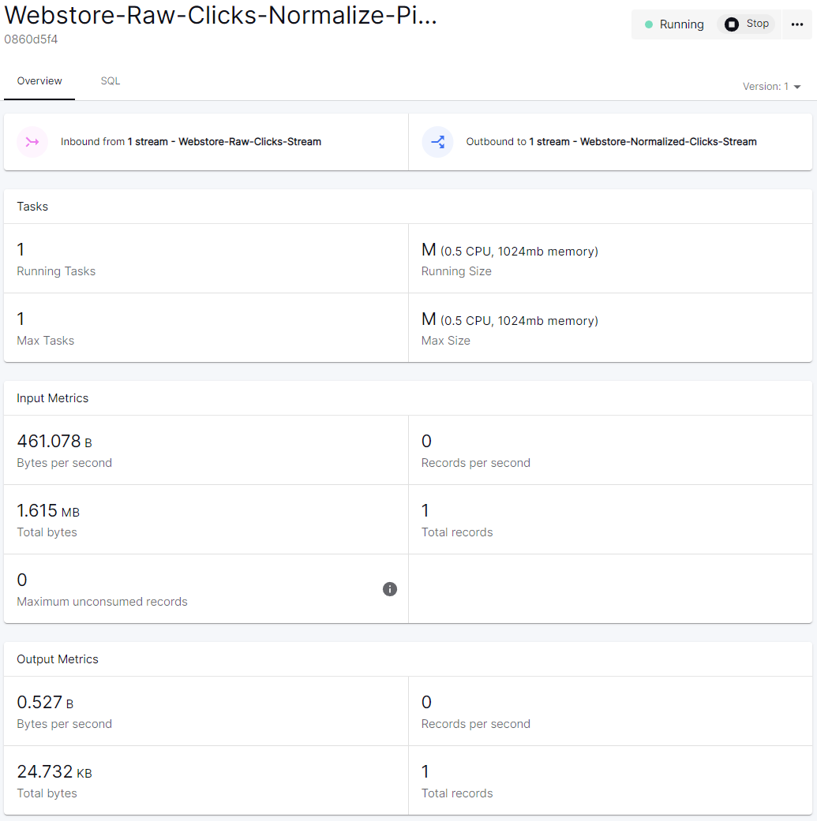Click the inbound stream arrow icon

click(x=32, y=142)
